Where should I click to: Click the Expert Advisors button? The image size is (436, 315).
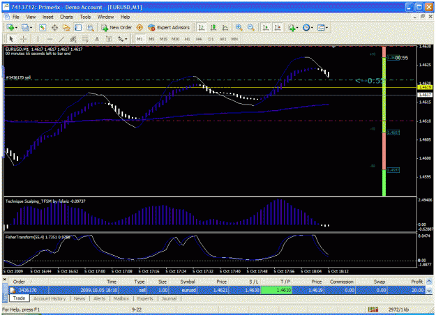click(x=169, y=27)
